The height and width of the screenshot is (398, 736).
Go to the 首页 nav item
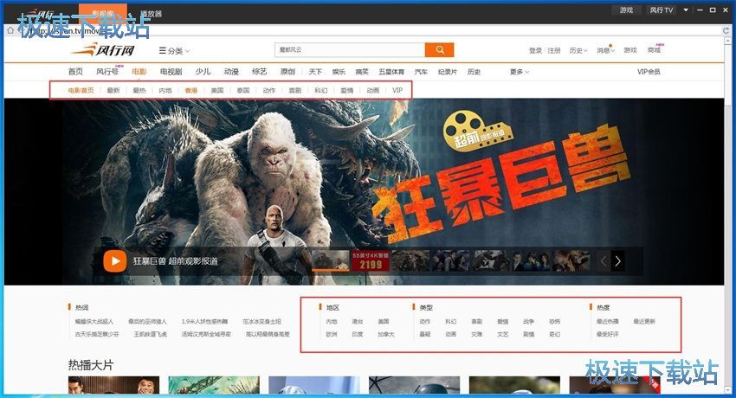(x=75, y=72)
